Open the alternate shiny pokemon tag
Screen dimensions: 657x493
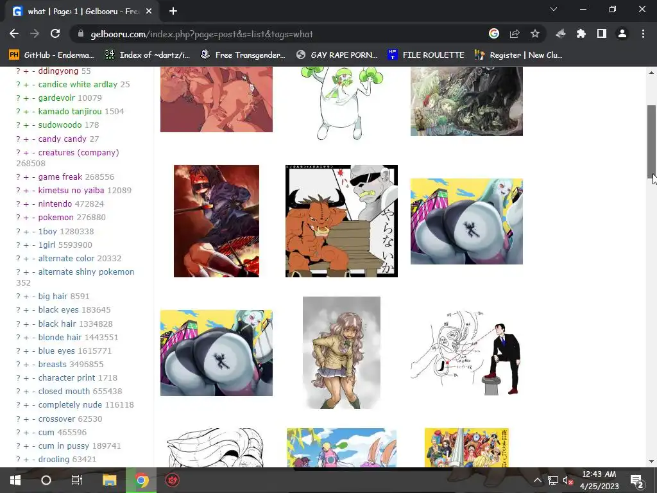tap(86, 272)
